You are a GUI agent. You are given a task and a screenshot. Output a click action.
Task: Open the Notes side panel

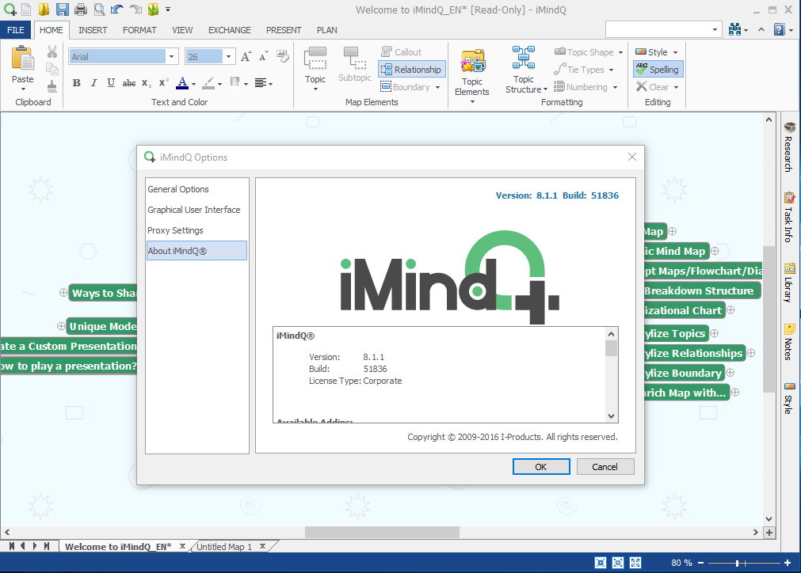coord(789,342)
